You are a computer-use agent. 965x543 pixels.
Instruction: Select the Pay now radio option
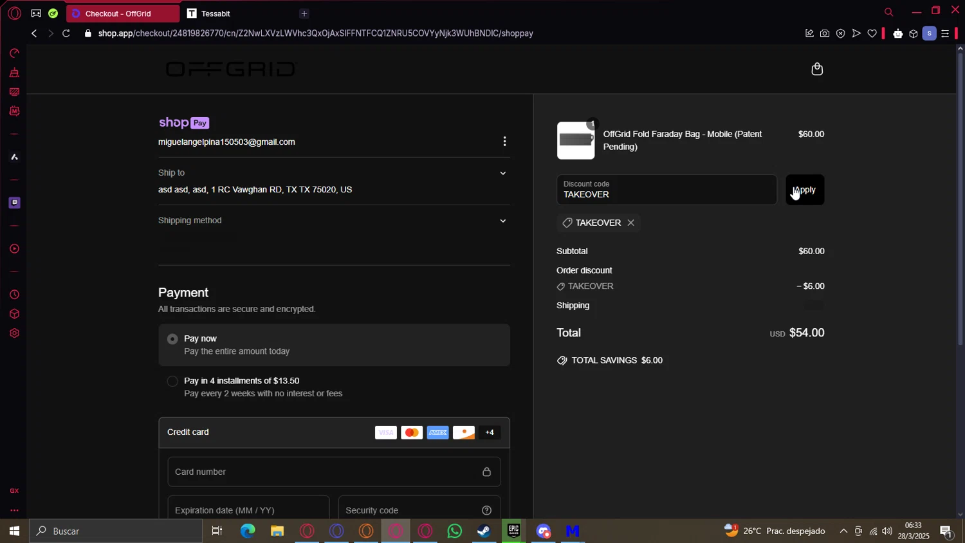point(172,339)
